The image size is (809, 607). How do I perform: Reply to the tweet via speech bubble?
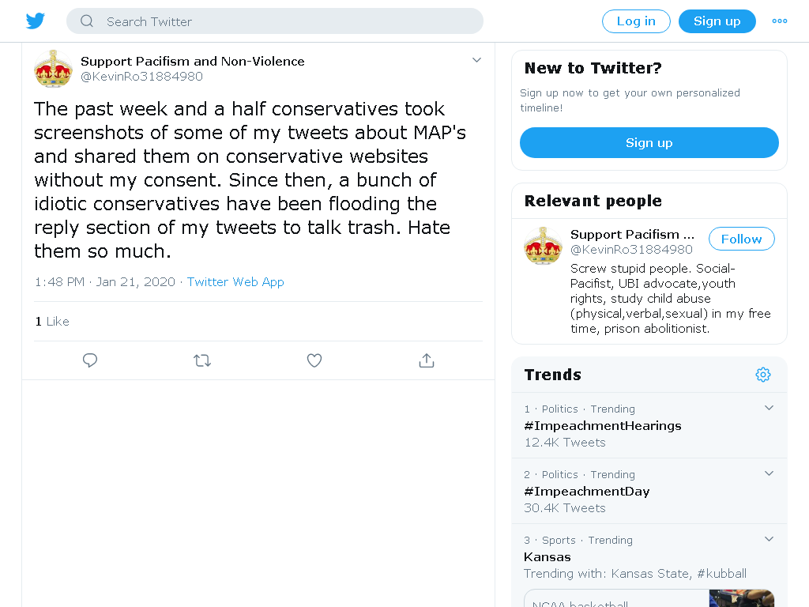(90, 360)
